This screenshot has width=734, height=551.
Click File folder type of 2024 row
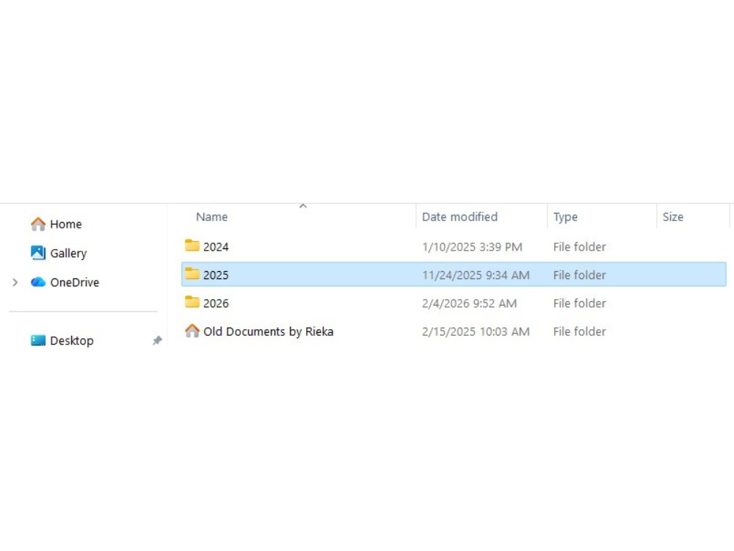pyautogui.click(x=580, y=247)
